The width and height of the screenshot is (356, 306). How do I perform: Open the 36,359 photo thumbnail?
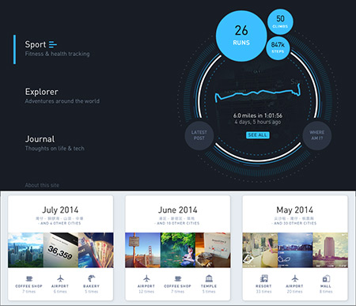point(61,250)
